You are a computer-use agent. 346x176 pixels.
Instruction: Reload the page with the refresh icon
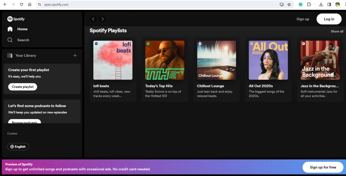coord(21,4)
